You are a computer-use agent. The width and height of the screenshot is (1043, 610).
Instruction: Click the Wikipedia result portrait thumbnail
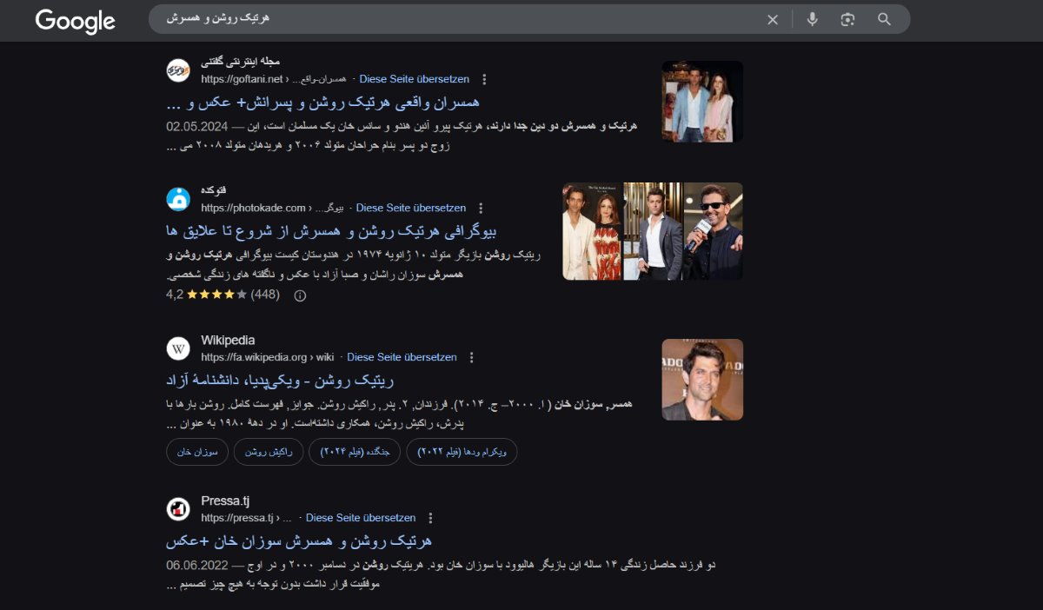click(x=702, y=380)
